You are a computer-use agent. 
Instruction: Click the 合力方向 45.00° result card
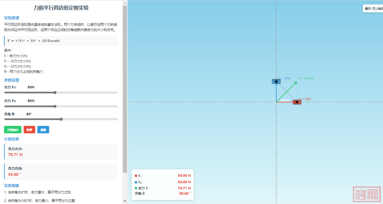(x=61, y=171)
